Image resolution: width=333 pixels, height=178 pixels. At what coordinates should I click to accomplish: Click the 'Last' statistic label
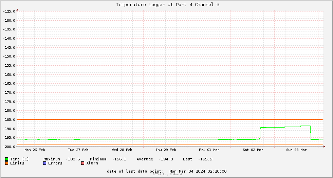[187, 159]
